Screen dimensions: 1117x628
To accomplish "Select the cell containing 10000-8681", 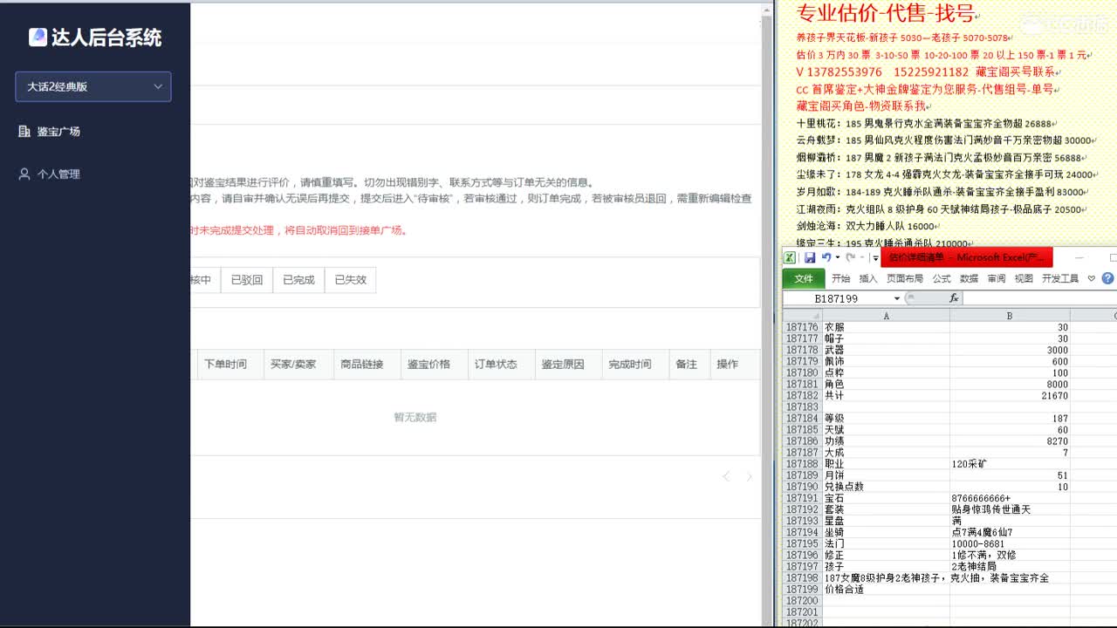I will coord(1010,543).
